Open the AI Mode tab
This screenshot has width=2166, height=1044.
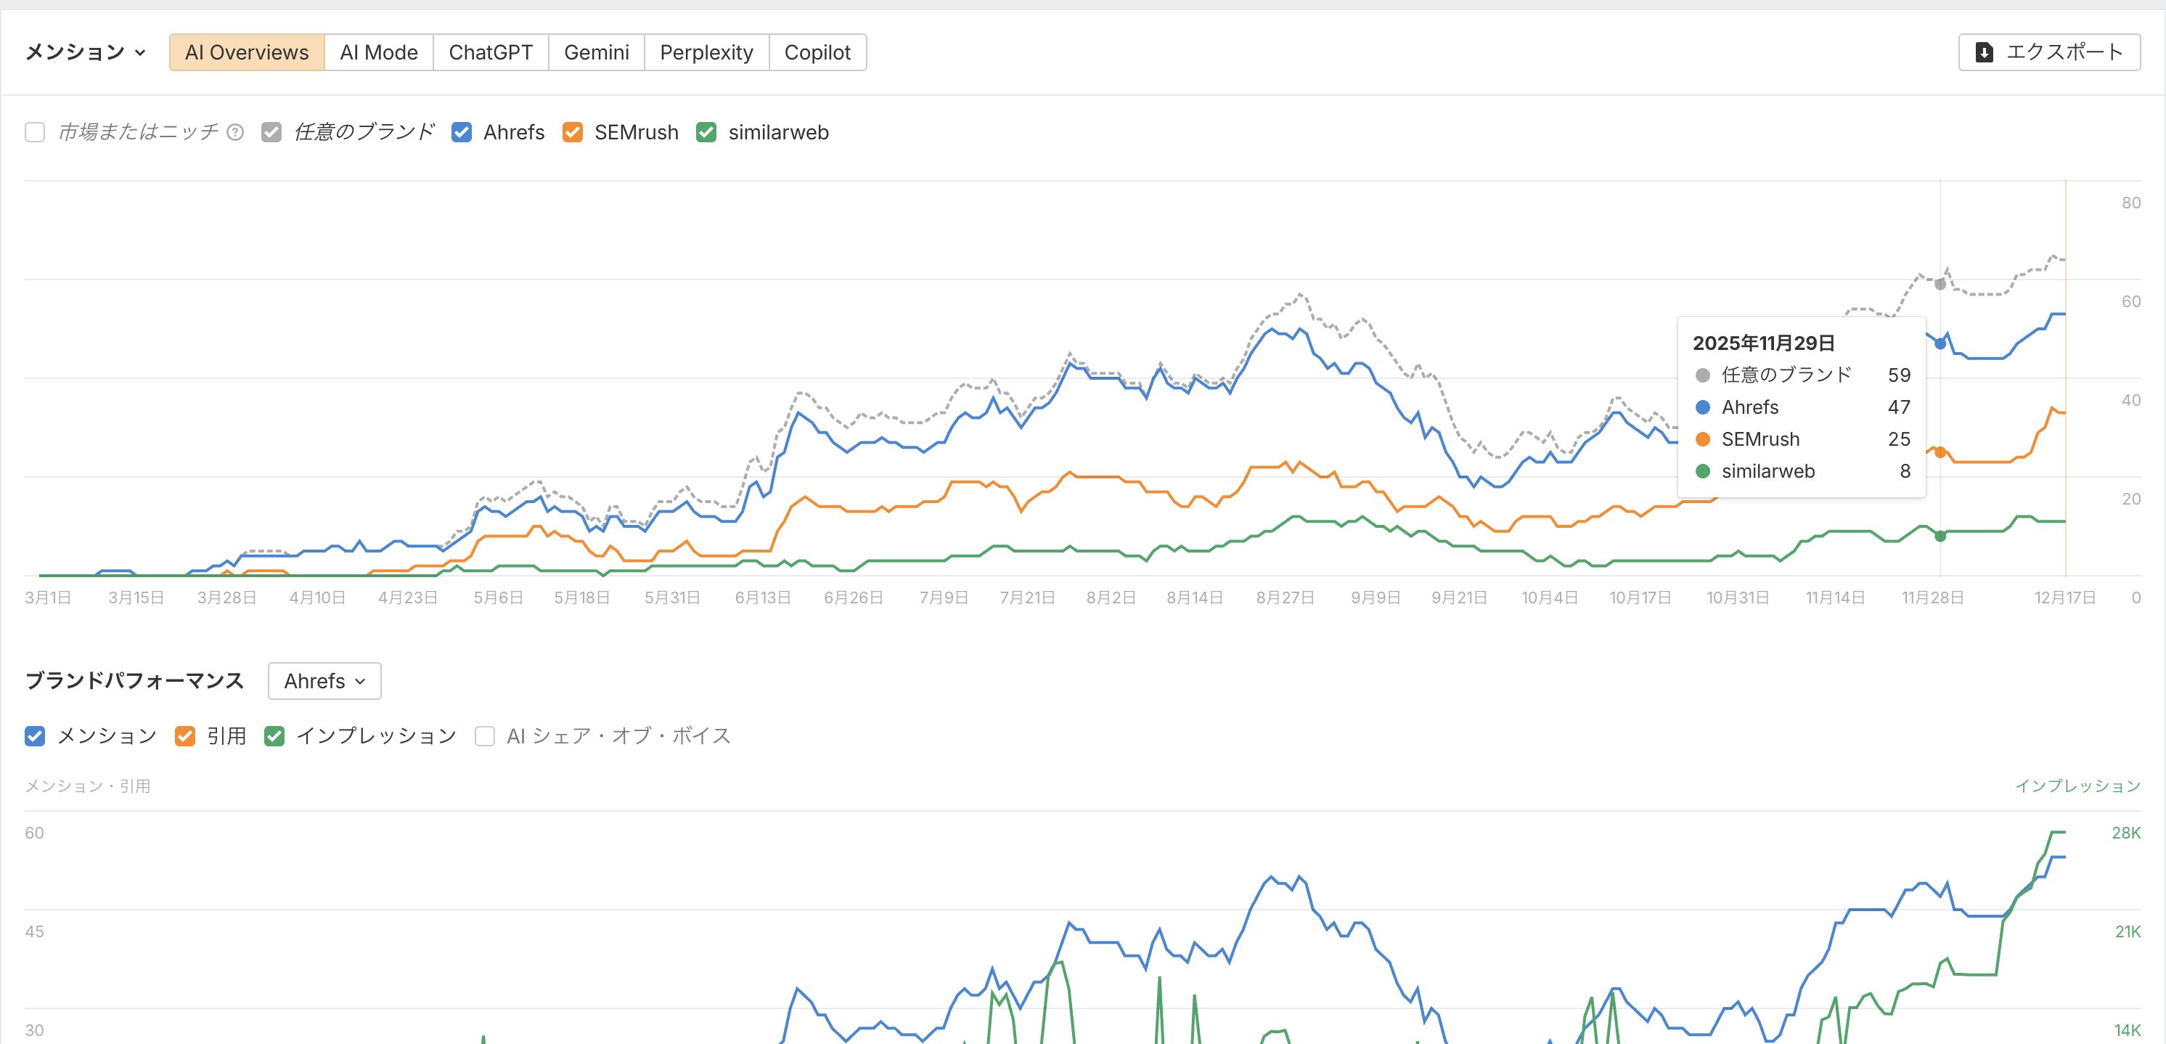(378, 52)
